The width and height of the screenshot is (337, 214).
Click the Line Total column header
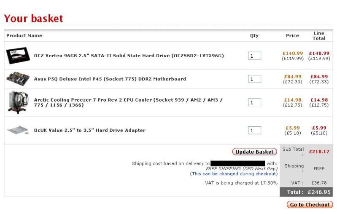coord(319,36)
